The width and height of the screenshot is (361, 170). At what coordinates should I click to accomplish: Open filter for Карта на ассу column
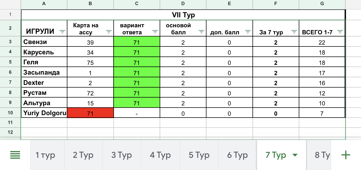point(109,32)
